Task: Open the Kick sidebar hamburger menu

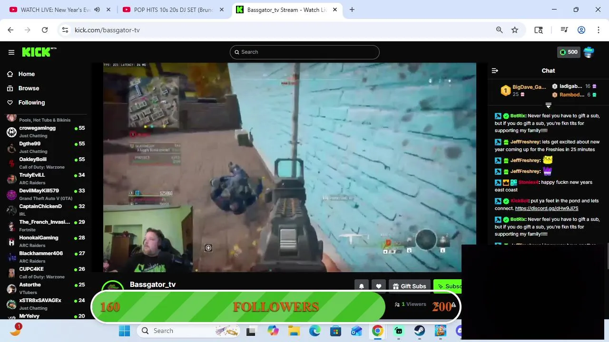Action: [x=11, y=52]
